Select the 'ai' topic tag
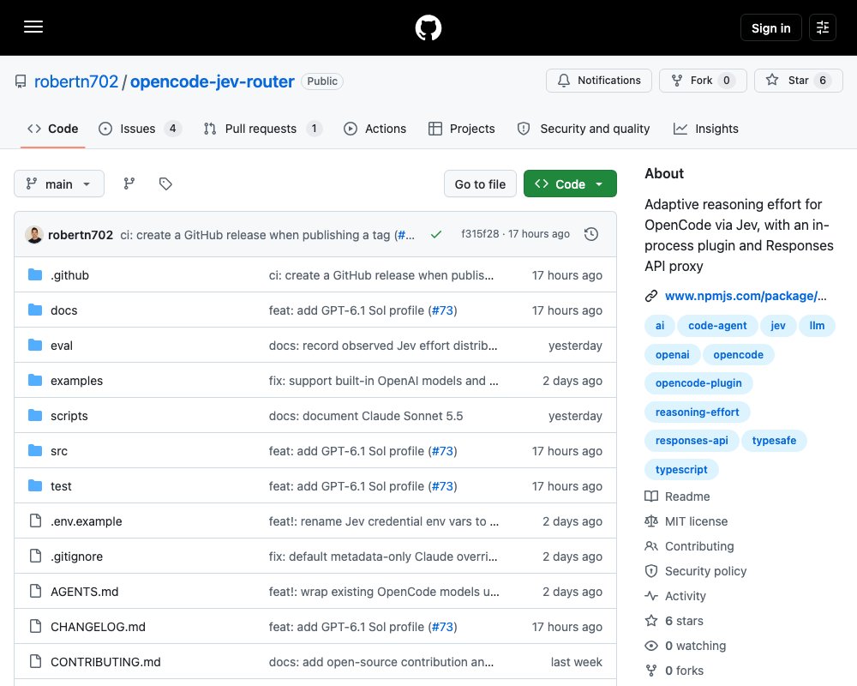Screen dimensions: 857x686 click(x=660, y=326)
